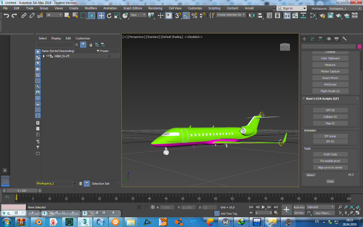Open the Modifiers menu
Viewport: 363px width, 227px height.
pos(91,8)
